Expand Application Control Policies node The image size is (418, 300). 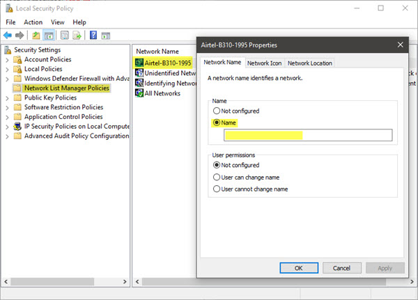(x=7, y=118)
